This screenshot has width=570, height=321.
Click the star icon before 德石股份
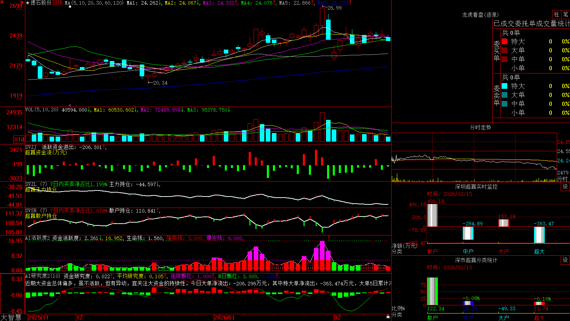[x=27, y=3]
